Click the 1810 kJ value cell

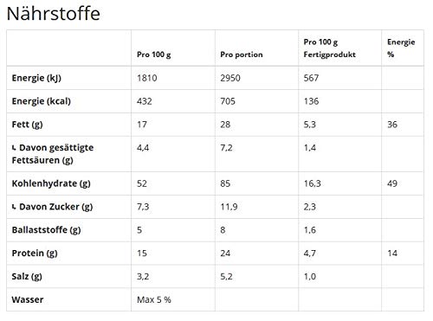pyautogui.click(x=147, y=78)
